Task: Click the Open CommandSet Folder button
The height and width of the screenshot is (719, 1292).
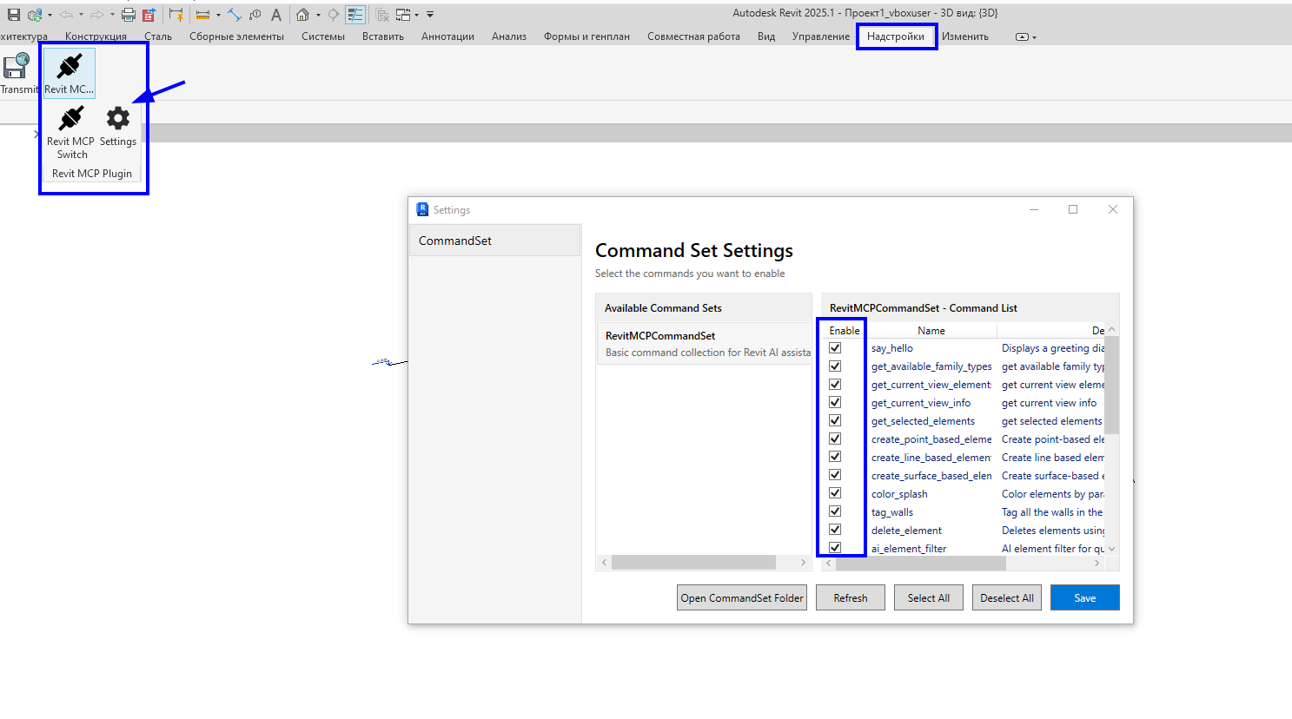Action: (x=742, y=597)
